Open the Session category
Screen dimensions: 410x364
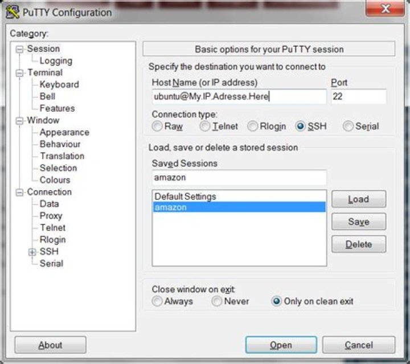[43, 49]
